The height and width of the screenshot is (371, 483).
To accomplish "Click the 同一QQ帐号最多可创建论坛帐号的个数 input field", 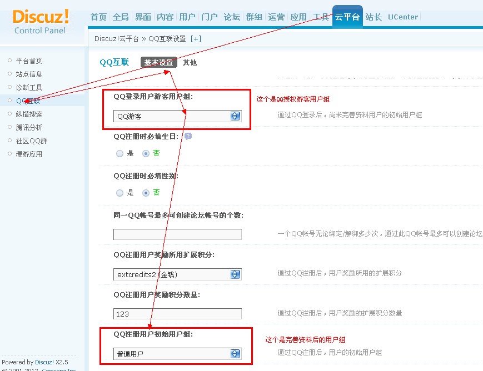I will click(177, 234).
